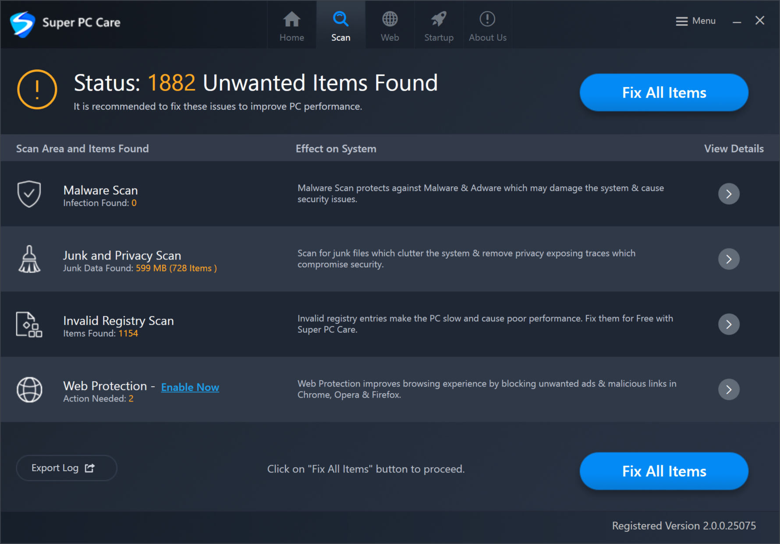This screenshot has height=544, width=780.
Task: Switch to the Web tab
Action: 390,25
